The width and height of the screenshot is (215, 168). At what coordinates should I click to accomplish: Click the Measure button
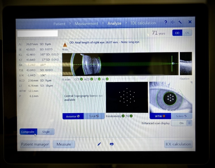[64, 144]
